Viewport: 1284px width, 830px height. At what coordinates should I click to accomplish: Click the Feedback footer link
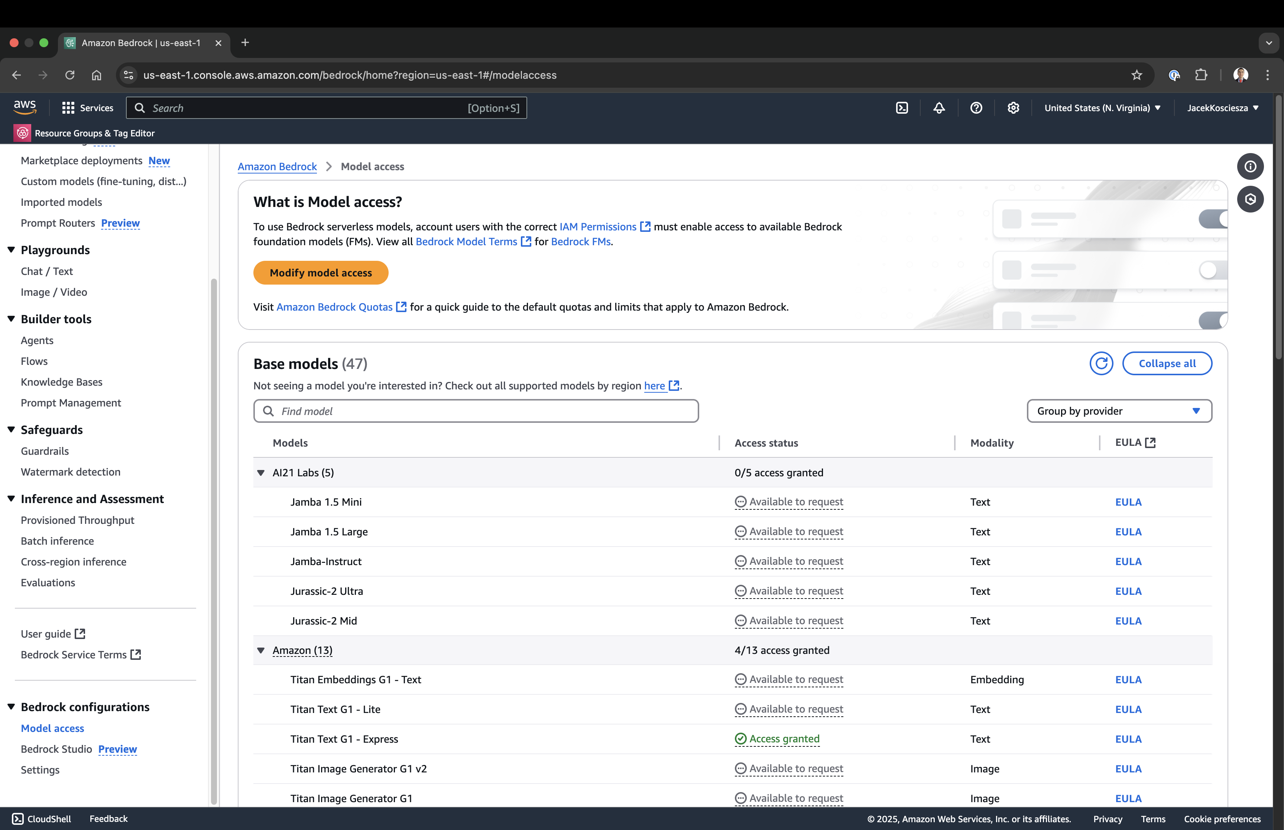(x=108, y=819)
